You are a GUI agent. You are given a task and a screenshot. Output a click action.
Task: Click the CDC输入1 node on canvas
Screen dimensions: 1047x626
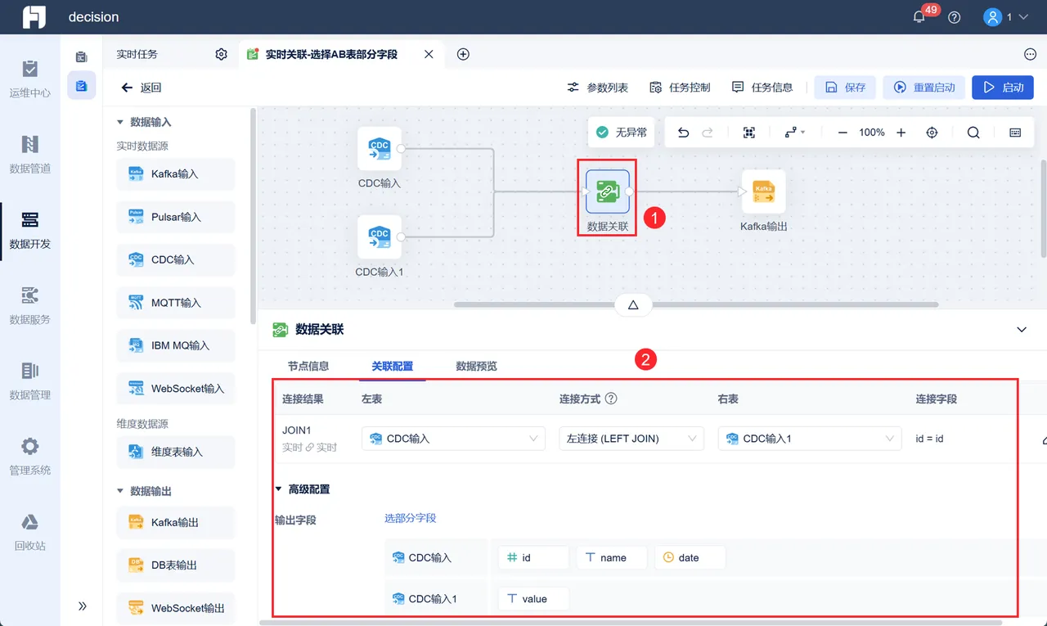tap(380, 237)
